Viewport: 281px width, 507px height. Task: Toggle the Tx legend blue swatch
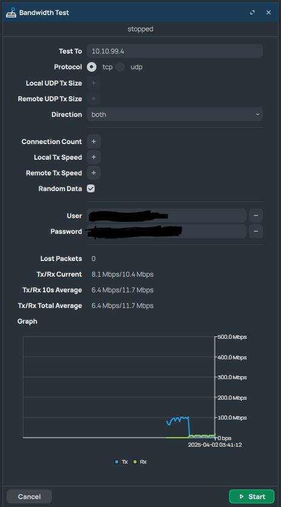coord(117,462)
